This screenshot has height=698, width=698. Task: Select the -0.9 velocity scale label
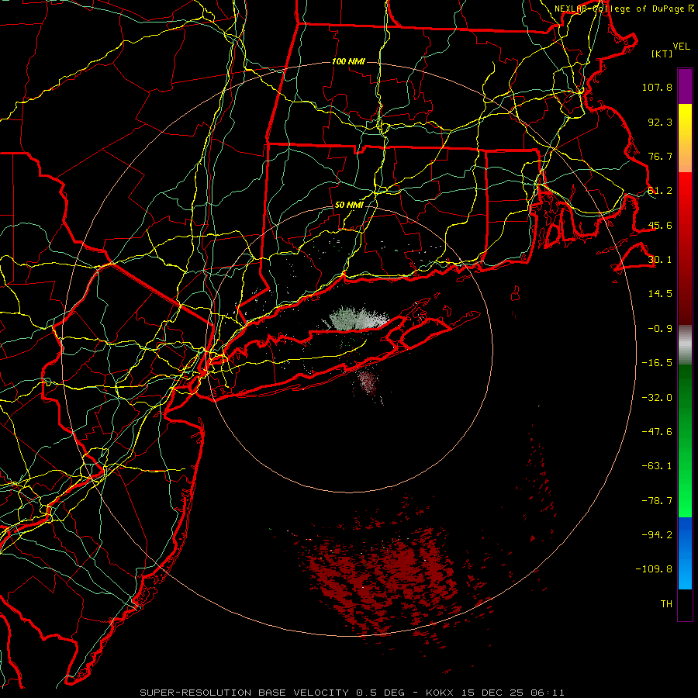click(660, 329)
